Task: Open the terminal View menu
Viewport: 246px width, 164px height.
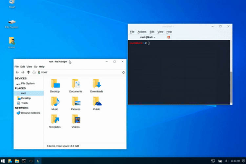Action: click(160, 32)
